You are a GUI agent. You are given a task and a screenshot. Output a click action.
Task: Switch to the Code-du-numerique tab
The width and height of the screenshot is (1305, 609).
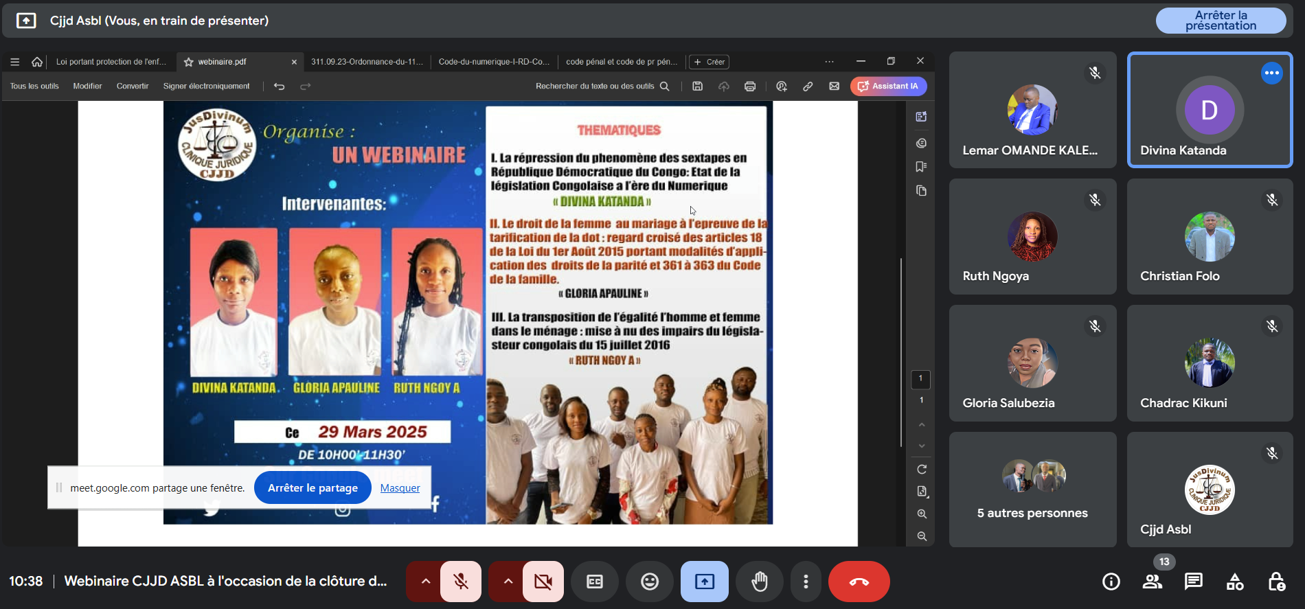[x=493, y=62]
